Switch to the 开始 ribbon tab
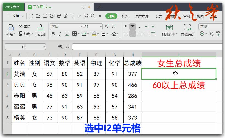This screenshot has height=138, width=225. 111,16
